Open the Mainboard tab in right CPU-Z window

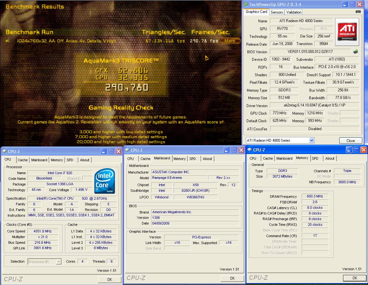(284, 158)
